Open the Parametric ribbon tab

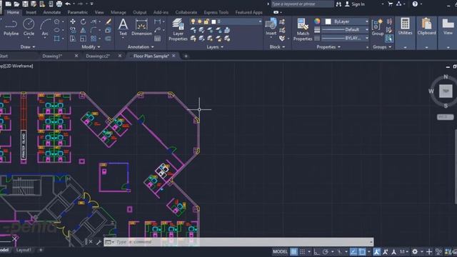tap(78, 12)
